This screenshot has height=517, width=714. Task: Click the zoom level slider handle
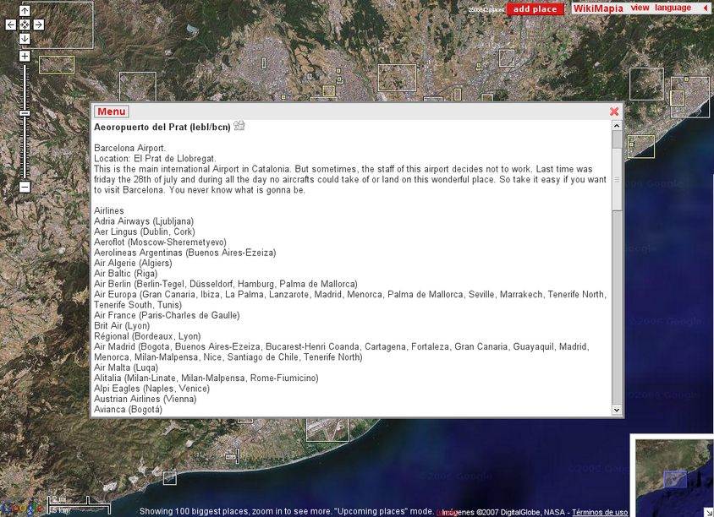point(25,112)
